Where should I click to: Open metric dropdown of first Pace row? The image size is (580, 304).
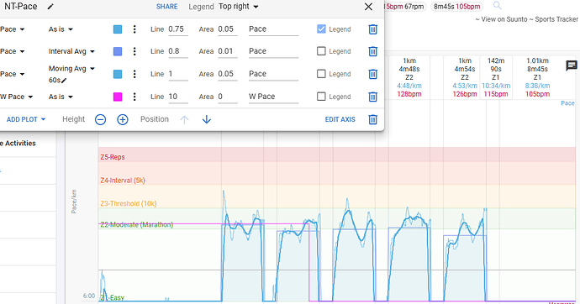click(x=13, y=29)
